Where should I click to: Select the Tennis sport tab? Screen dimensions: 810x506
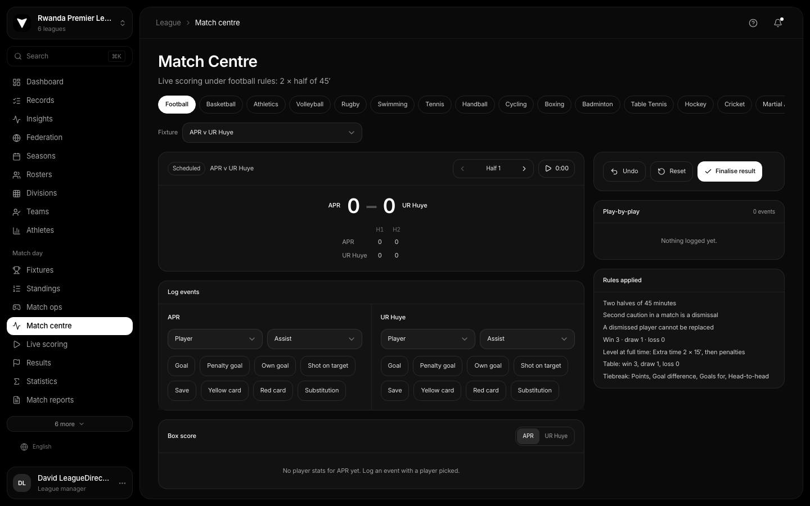click(x=435, y=105)
